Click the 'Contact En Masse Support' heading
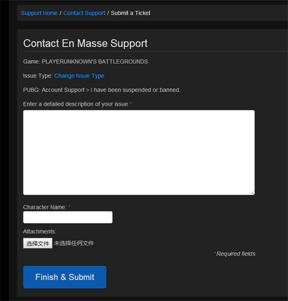The width and height of the screenshot is (288, 301). click(85, 44)
